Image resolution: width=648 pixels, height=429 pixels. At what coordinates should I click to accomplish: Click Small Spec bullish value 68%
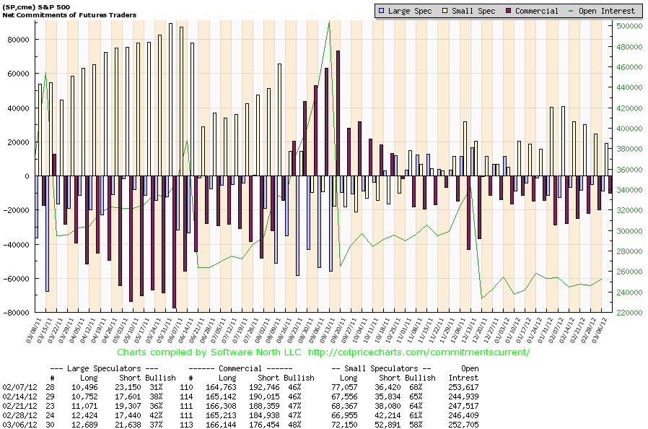[416, 387]
